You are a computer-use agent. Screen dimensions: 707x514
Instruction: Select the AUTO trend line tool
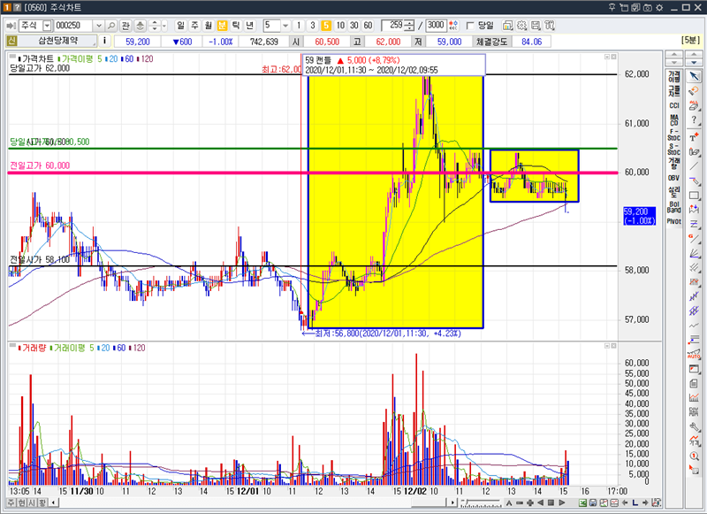(x=694, y=355)
